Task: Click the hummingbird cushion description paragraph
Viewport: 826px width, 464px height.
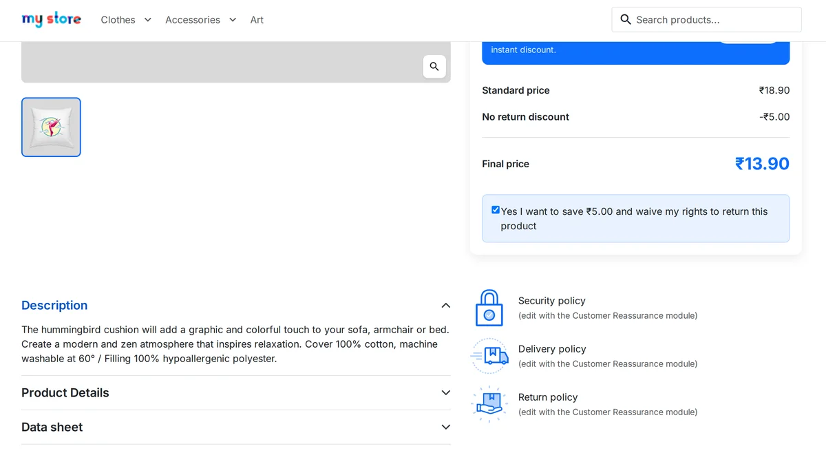Action: click(x=235, y=344)
